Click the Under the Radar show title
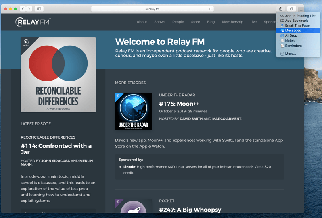Image resolution: width=322 pixels, height=218 pixels. (177, 95)
